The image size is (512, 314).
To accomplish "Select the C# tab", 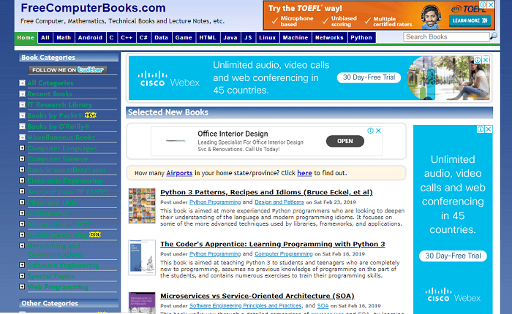I will 143,37.
